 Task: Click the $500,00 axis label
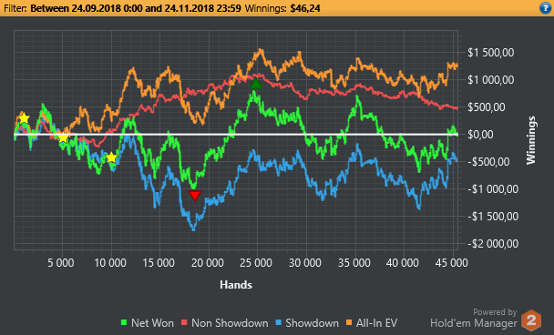coord(487,107)
